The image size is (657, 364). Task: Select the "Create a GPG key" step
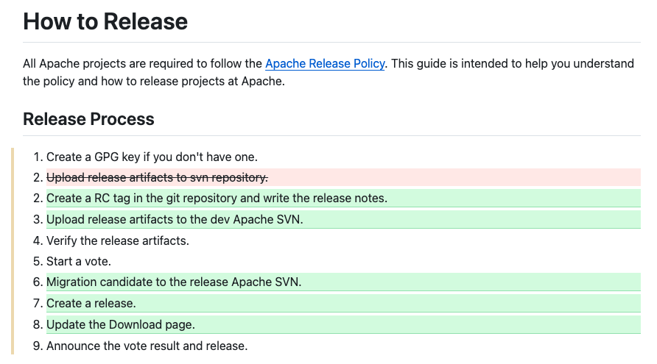152,157
